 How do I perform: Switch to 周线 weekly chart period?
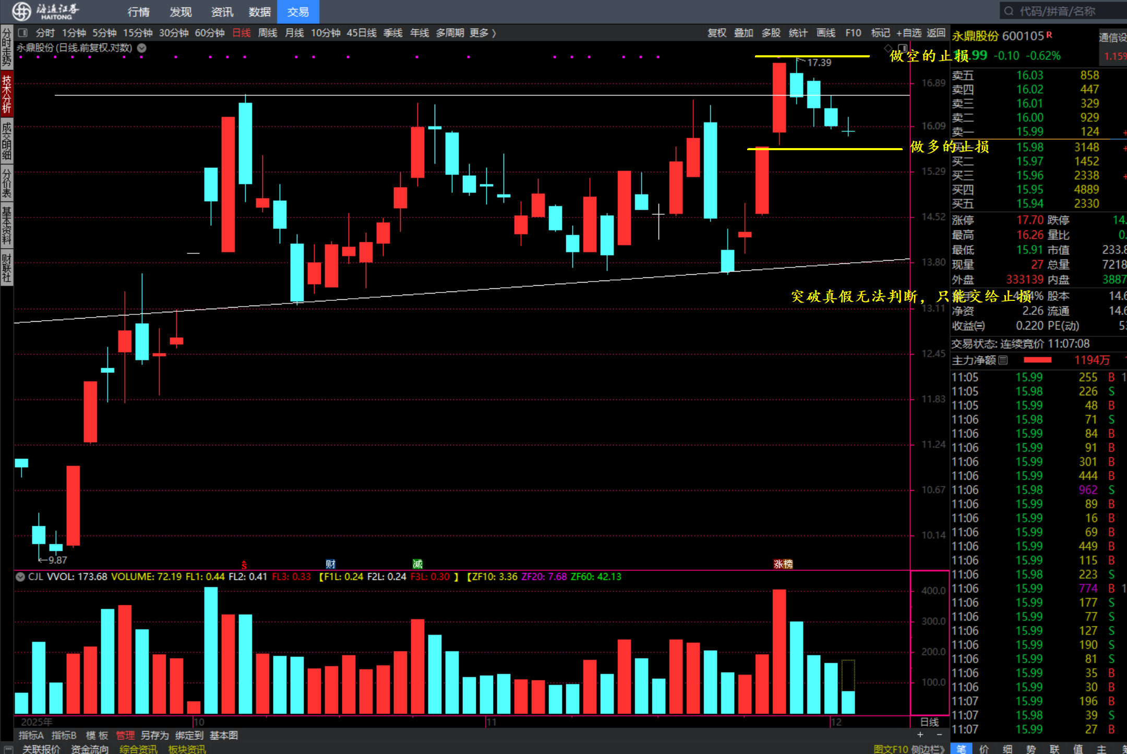[268, 33]
